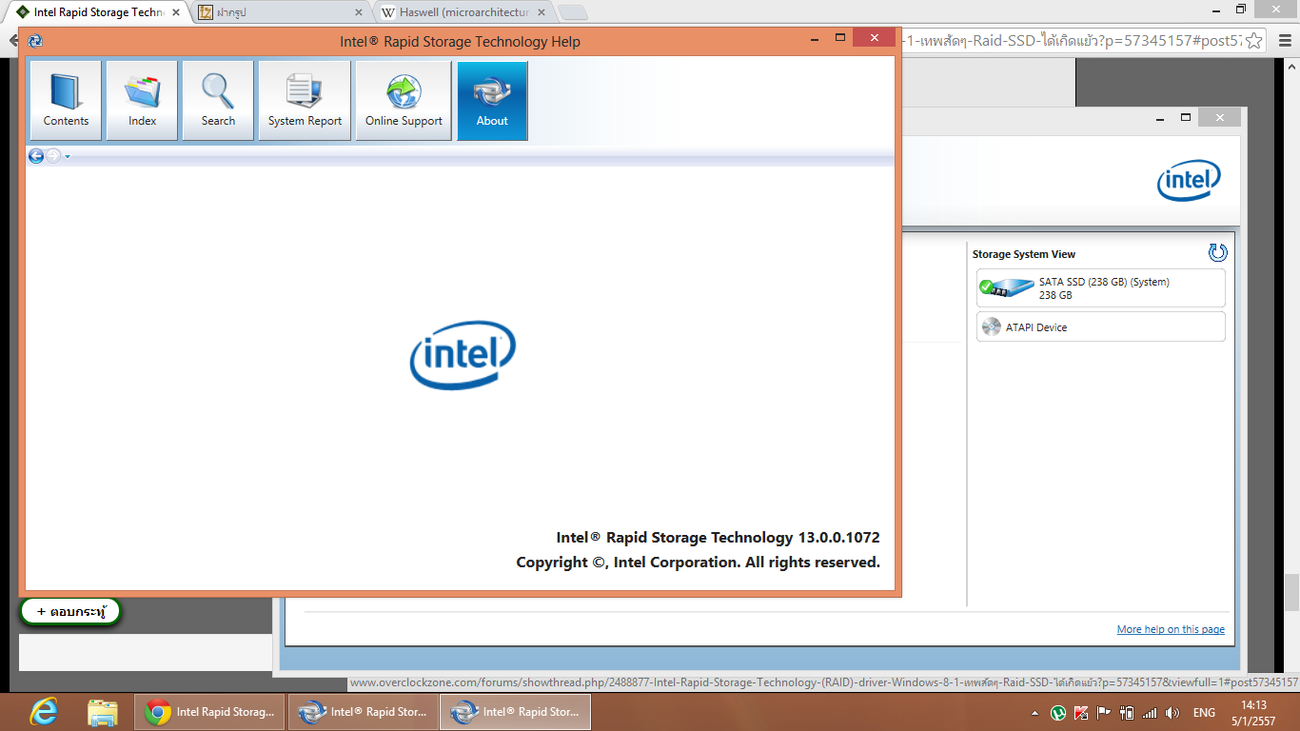The height and width of the screenshot is (731, 1300).
Task: Launch Online Support from the Help toolbar
Action: 404,101
